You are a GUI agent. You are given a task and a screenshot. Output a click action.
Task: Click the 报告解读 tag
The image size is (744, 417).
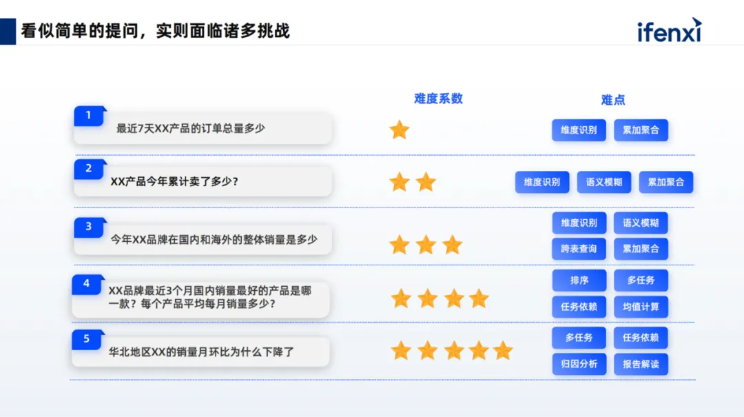point(641,365)
